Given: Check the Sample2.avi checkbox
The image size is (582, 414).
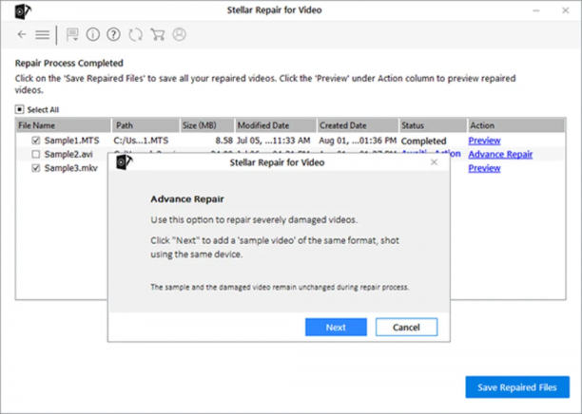Looking at the screenshot, I should (35, 154).
